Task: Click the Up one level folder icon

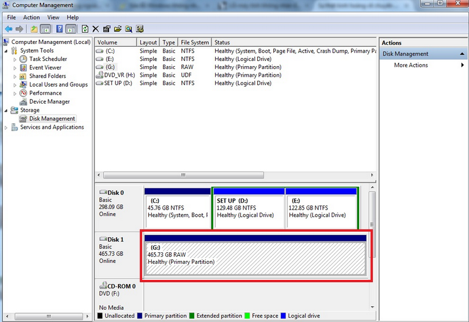Action: click(34, 29)
